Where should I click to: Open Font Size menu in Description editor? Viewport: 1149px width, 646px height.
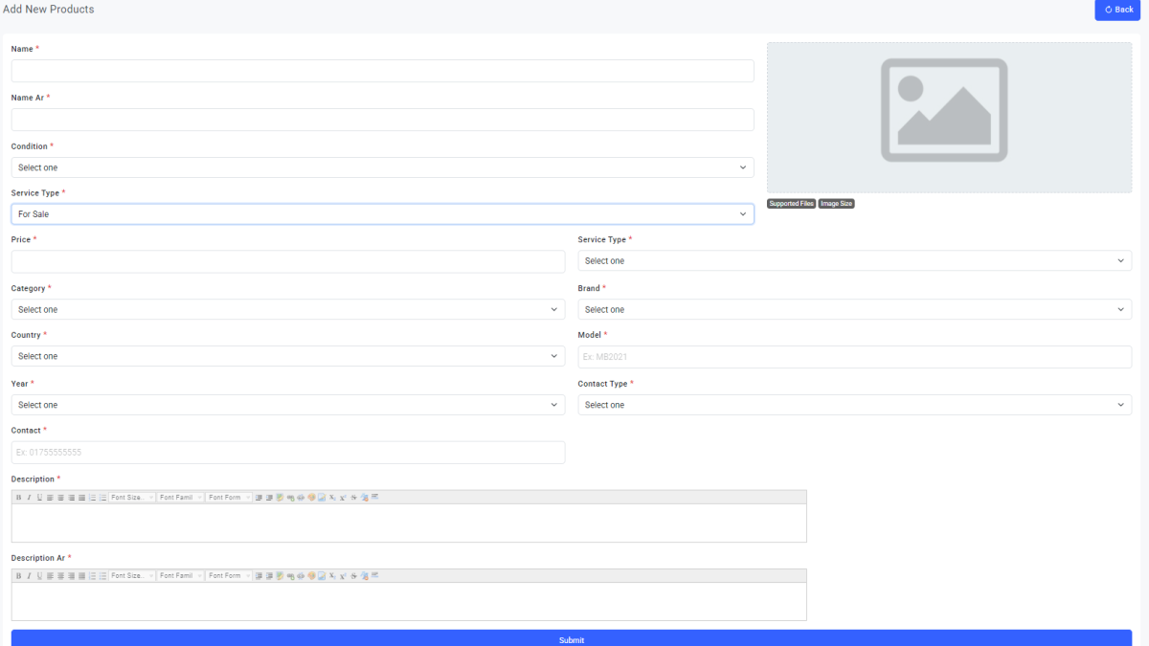[x=132, y=498]
